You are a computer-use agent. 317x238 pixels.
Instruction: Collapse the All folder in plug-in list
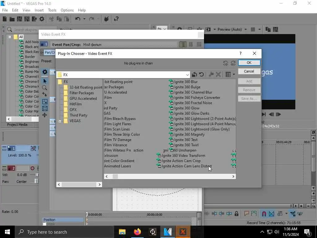[10, 37]
